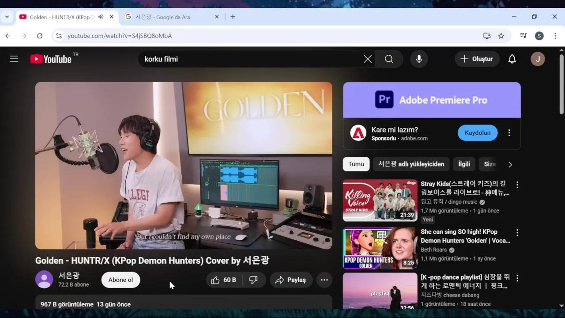The height and width of the screenshot is (318, 565).
Task: Click the '72,2 B abone' subscriber count text
Action: (74, 284)
